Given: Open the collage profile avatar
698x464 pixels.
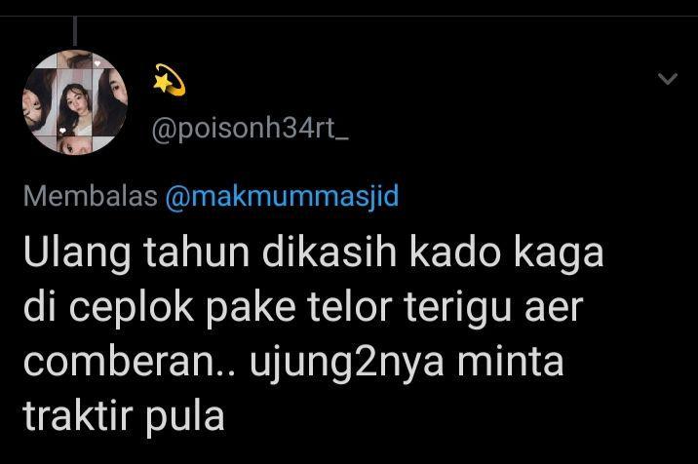Looking at the screenshot, I should click(75, 102).
